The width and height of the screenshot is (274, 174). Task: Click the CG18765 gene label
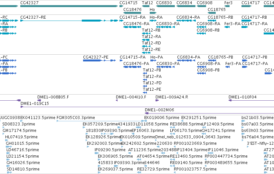coord(216,9)
